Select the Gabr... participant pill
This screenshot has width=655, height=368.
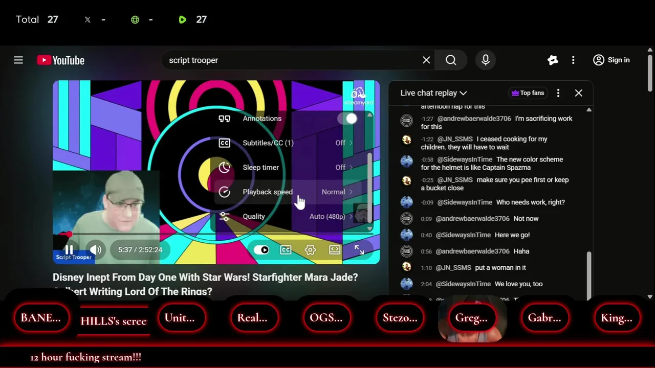(x=544, y=318)
